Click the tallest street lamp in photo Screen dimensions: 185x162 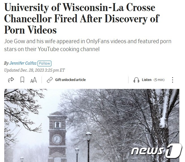(x=89, y=147)
